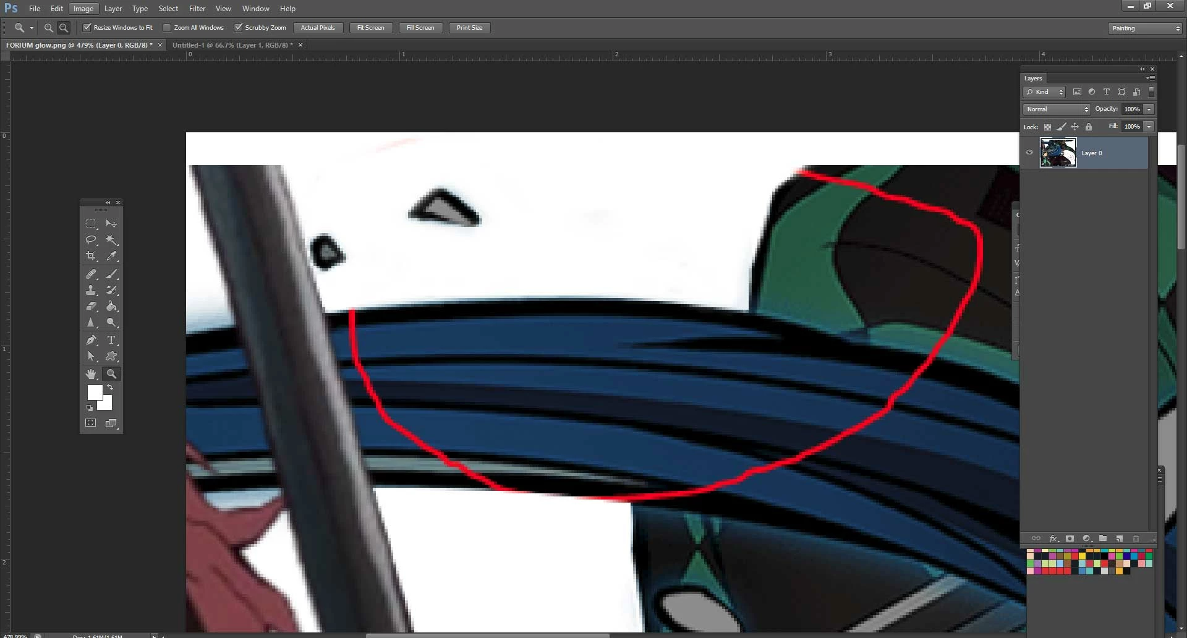Click the Zoom Out button in options bar

click(x=63, y=28)
